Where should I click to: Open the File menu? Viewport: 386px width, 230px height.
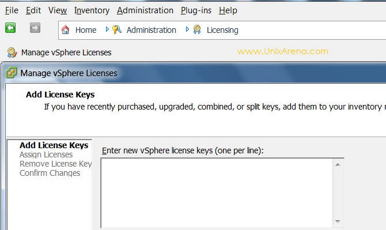[x=12, y=10]
